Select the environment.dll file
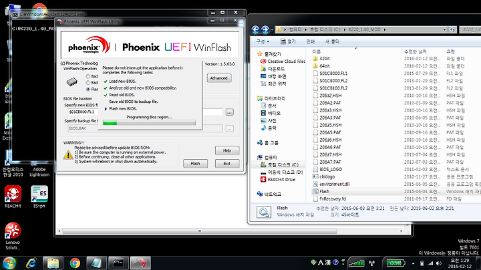Image resolution: width=481 pixels, height=270 pixels. point(335,184)
